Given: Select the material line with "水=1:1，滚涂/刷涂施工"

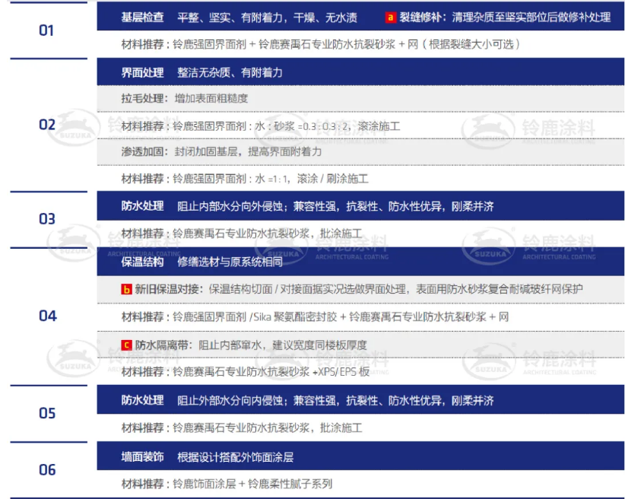Looking at the screenshot, I should 245,179.
